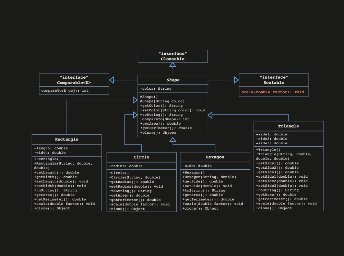Select the italicized Shape class title
This screenshot has height=256, width=344.
[173, 80]
